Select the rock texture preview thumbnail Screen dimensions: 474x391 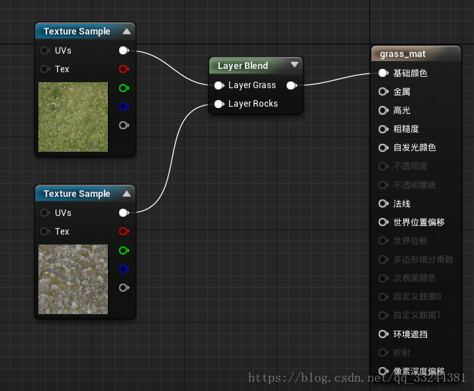coord(73,279)
